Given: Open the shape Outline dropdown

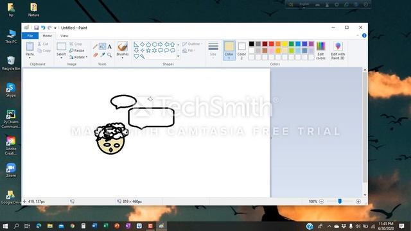Looking at the screenshot, I should pyautogui.click(x=193, y=44).
